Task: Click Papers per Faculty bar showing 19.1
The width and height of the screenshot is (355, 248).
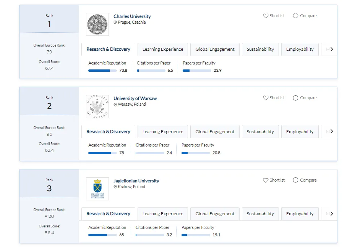Action: (x=196, y=235)
